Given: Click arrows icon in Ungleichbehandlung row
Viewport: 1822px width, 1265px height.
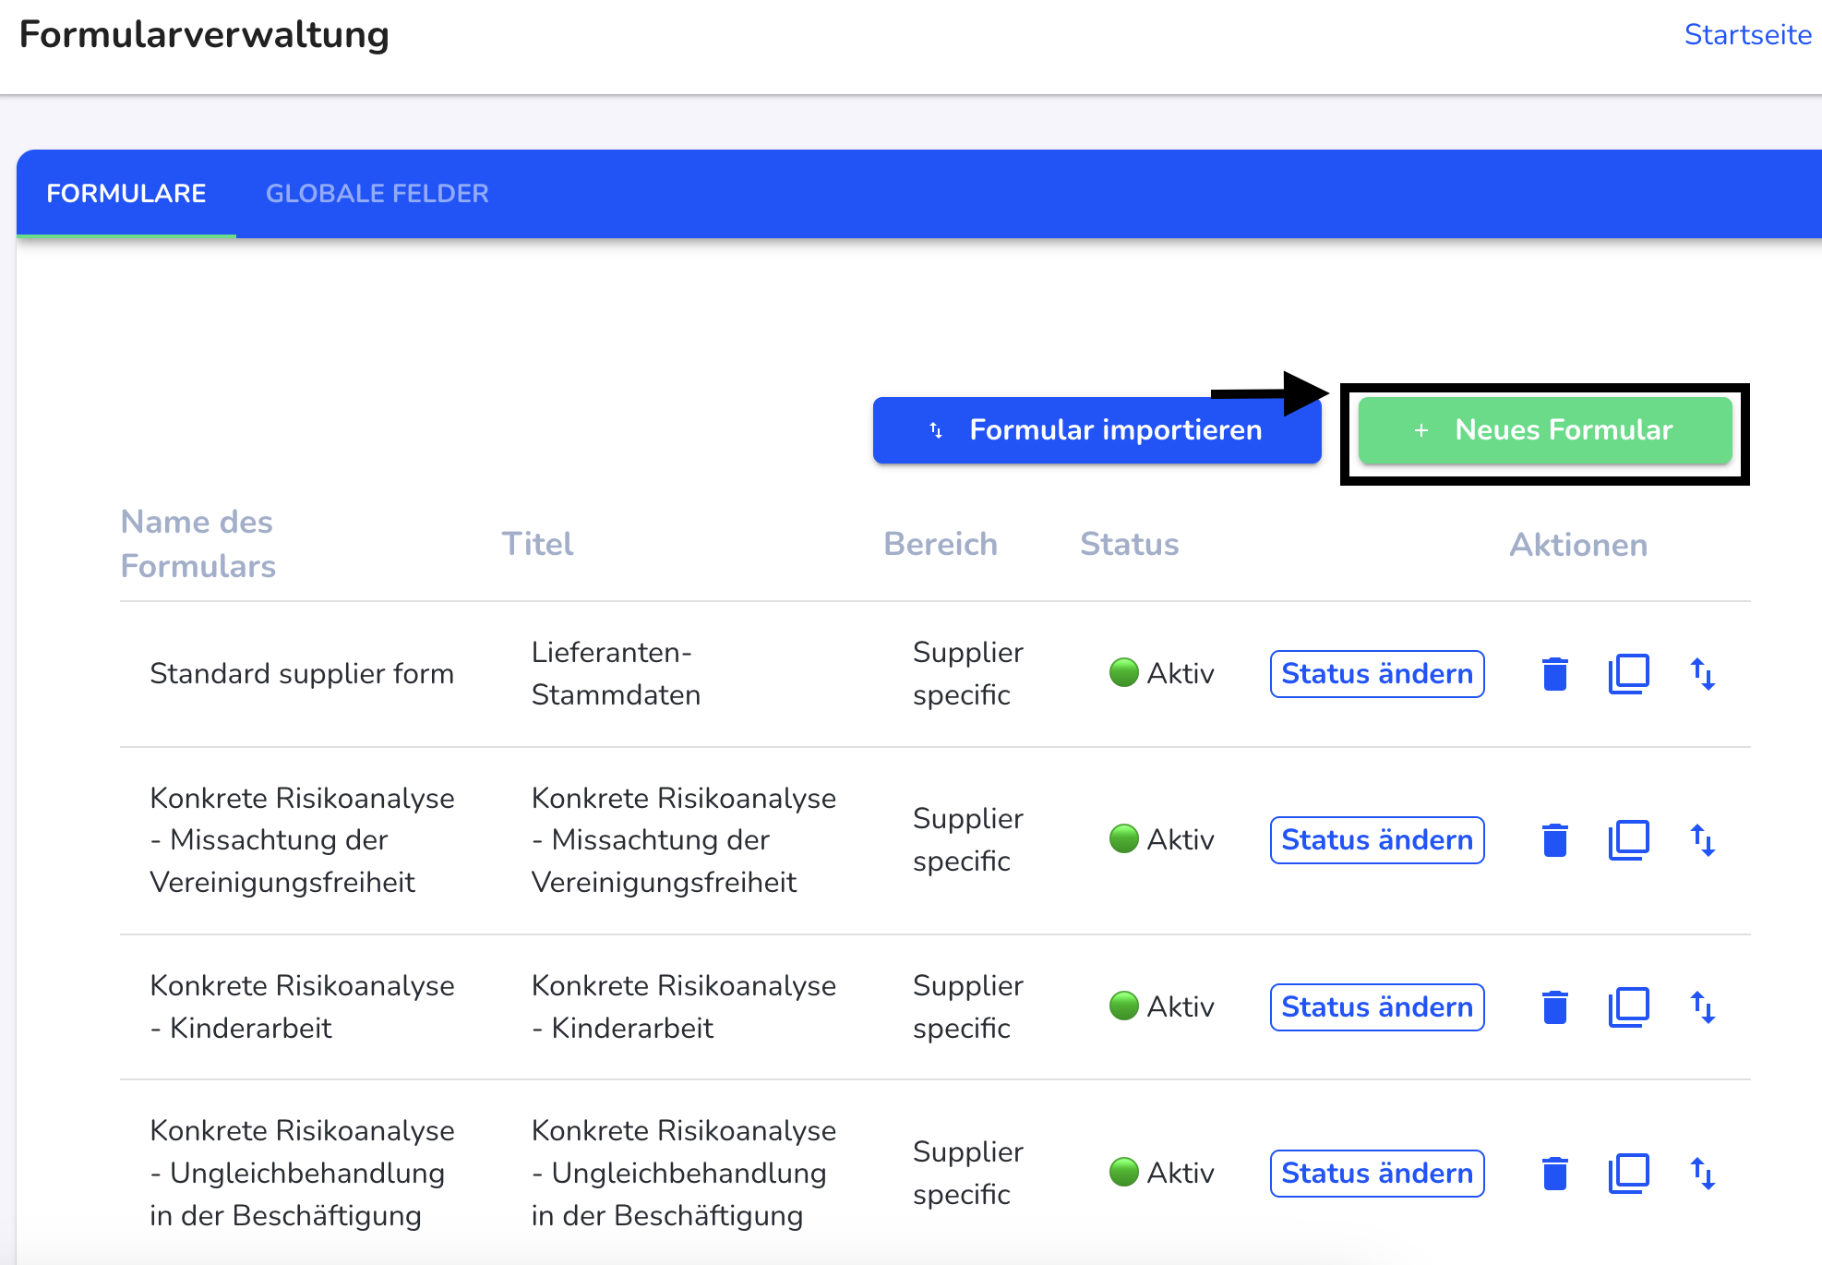Looking at the screenshot, I should click(1703, 1174).
